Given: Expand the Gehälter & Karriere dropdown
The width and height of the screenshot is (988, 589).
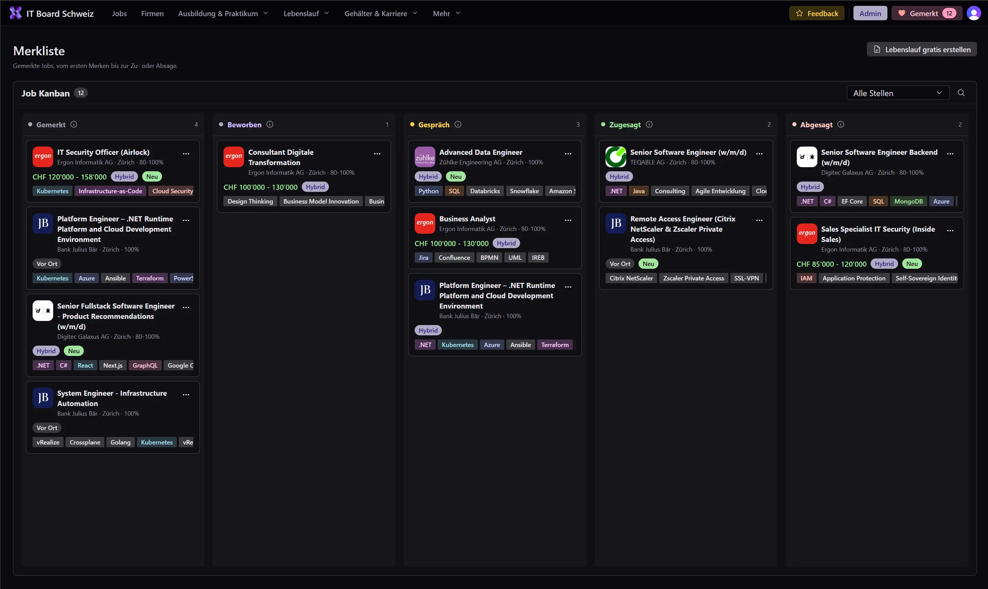Looking at the screenshot, I should point(381,13).
